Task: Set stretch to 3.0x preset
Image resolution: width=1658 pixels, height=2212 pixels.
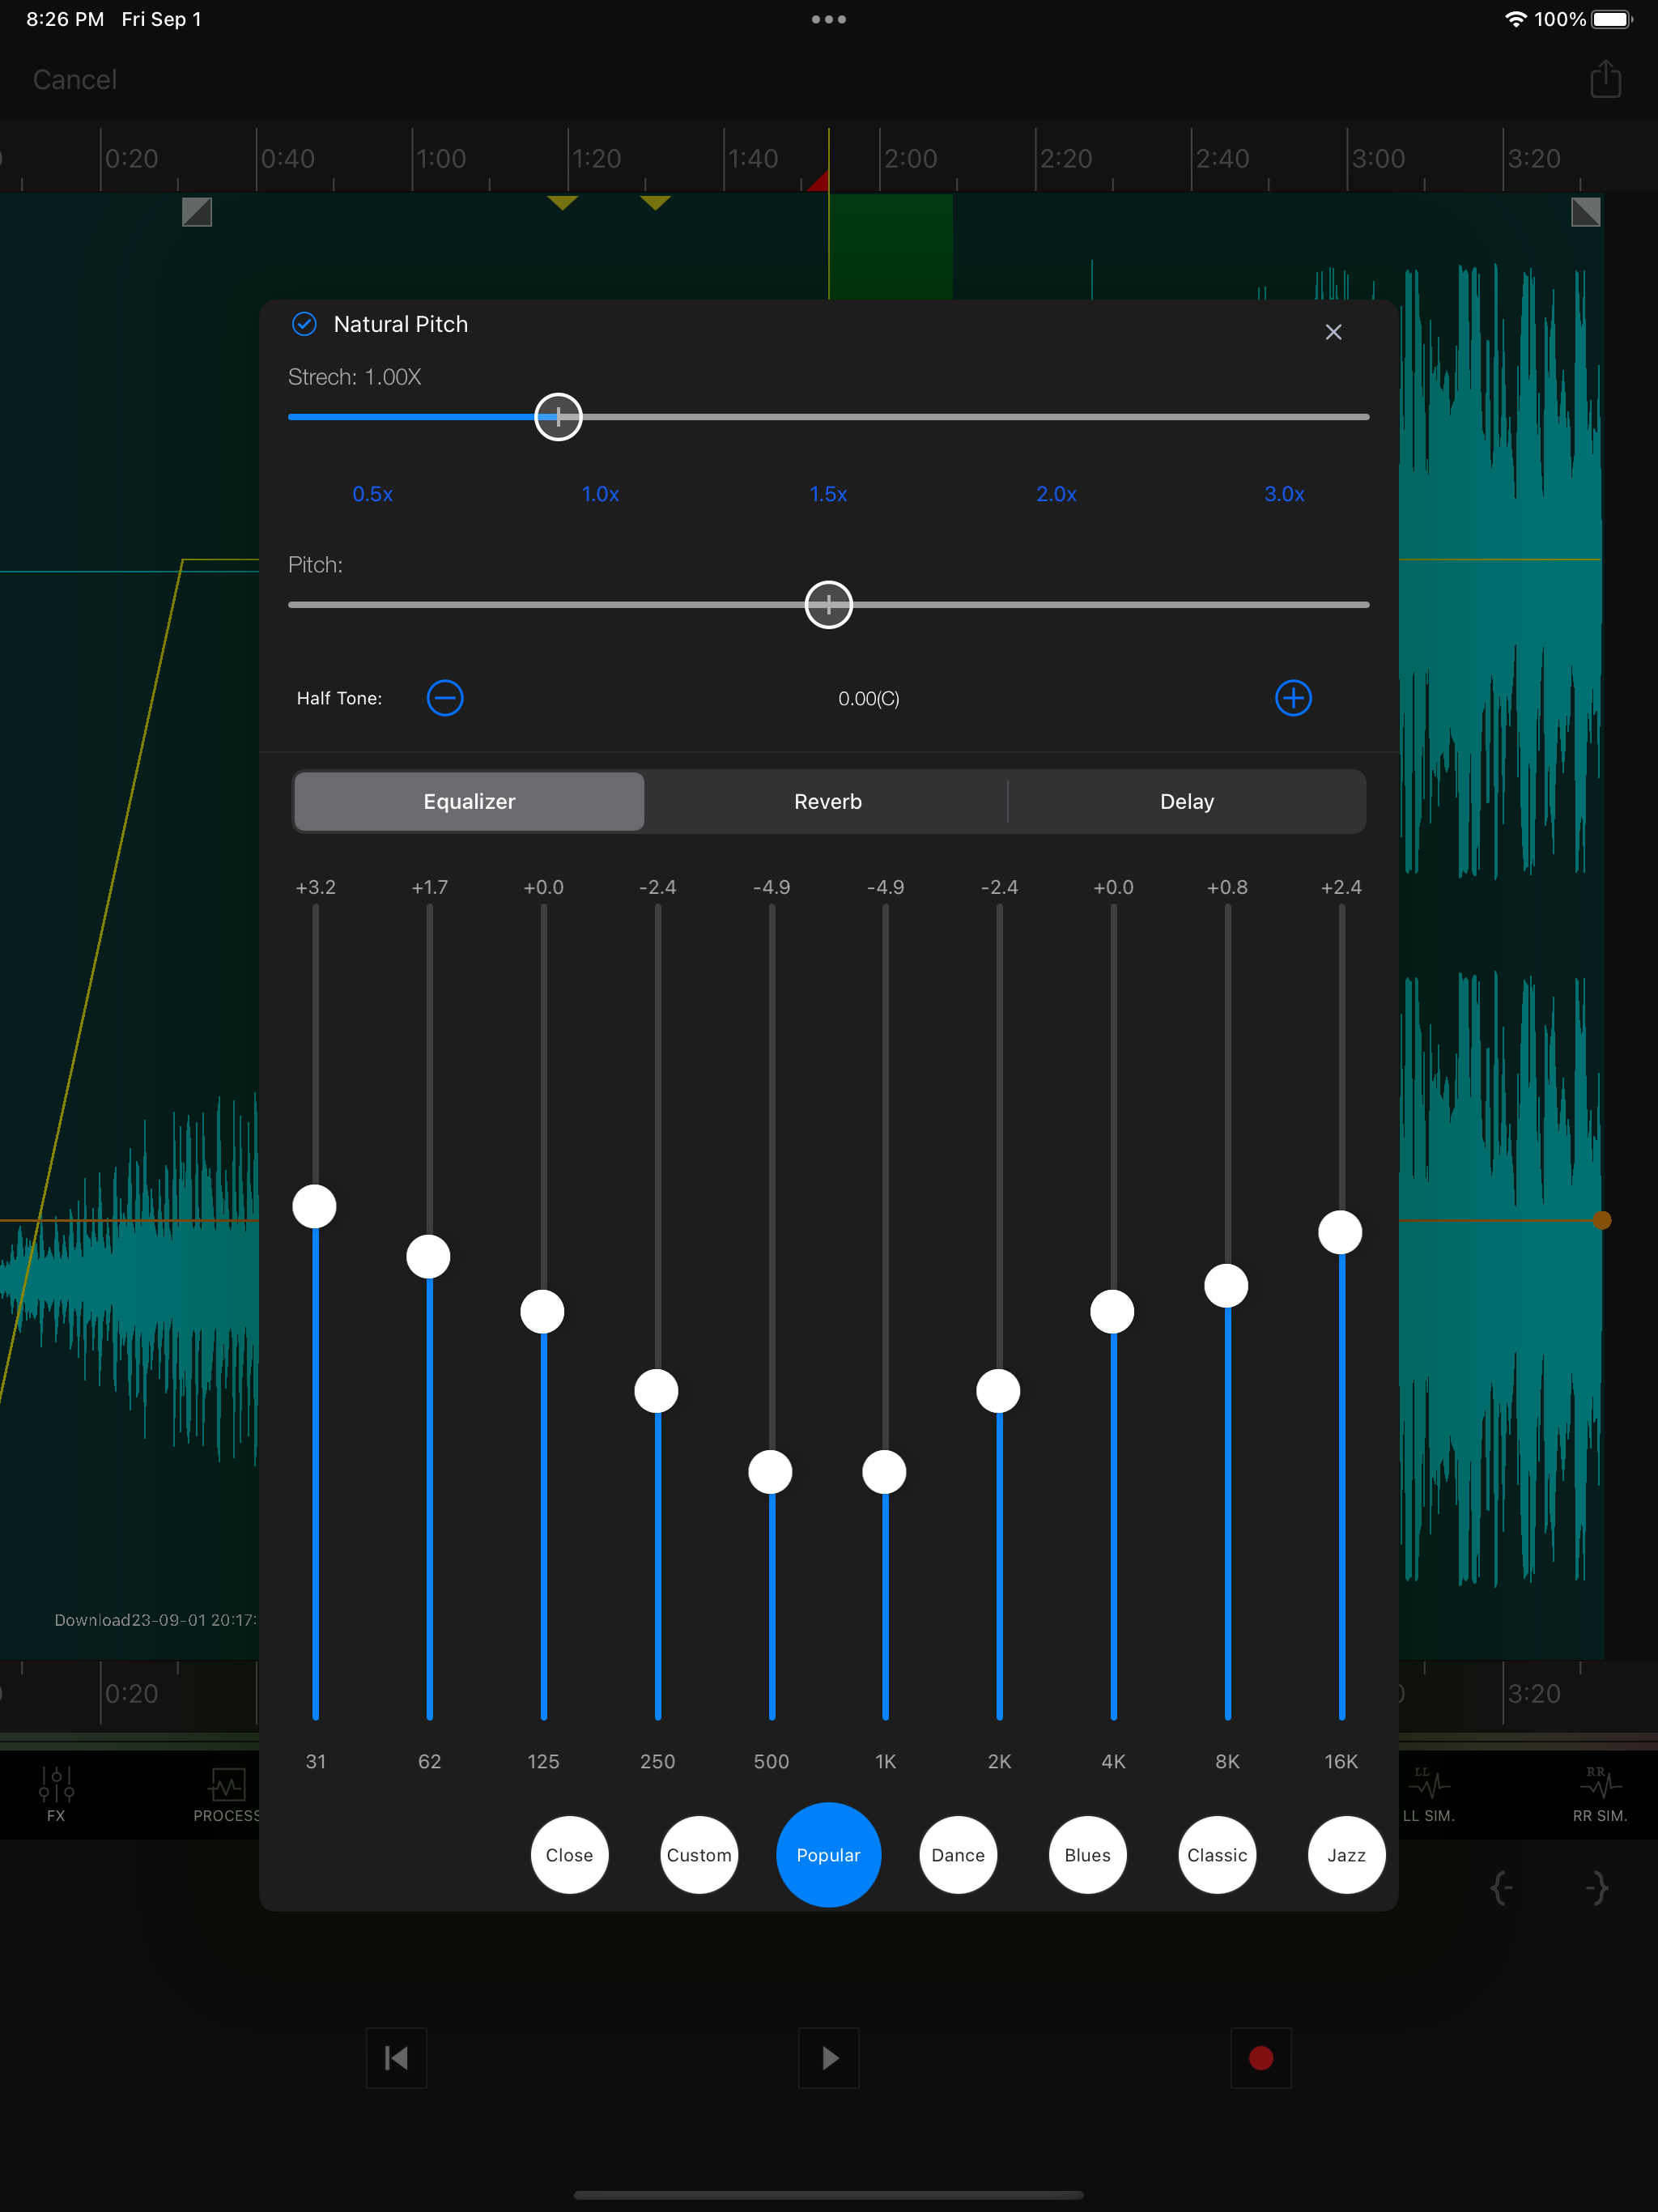Action: click(1284, 494)
